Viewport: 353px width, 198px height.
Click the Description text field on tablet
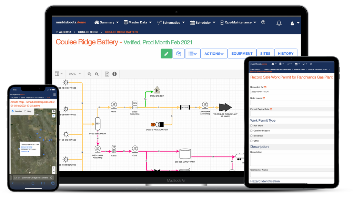pos(292,160)
